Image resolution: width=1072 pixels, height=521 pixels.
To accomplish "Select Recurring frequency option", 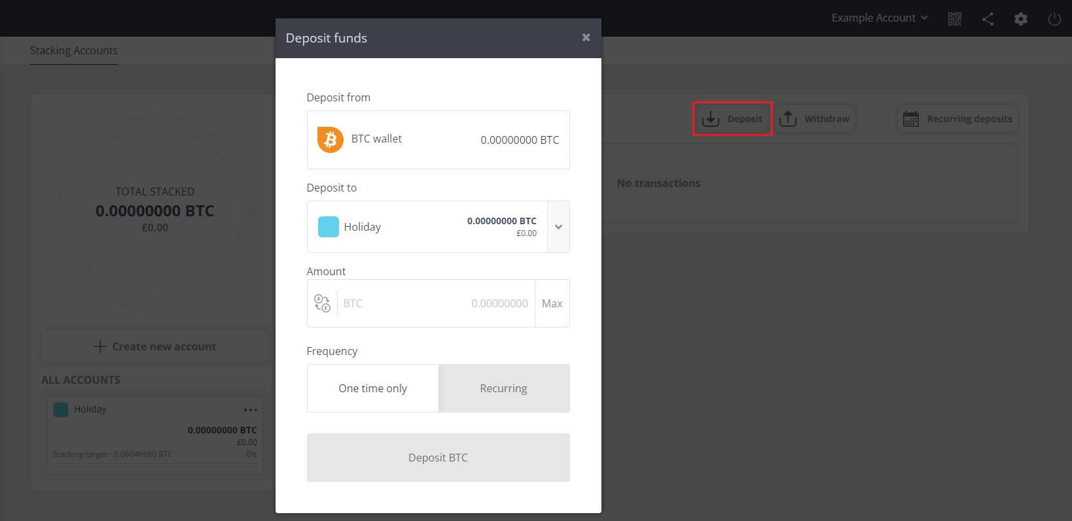I will pyautogui.click(x=503, y=388).
